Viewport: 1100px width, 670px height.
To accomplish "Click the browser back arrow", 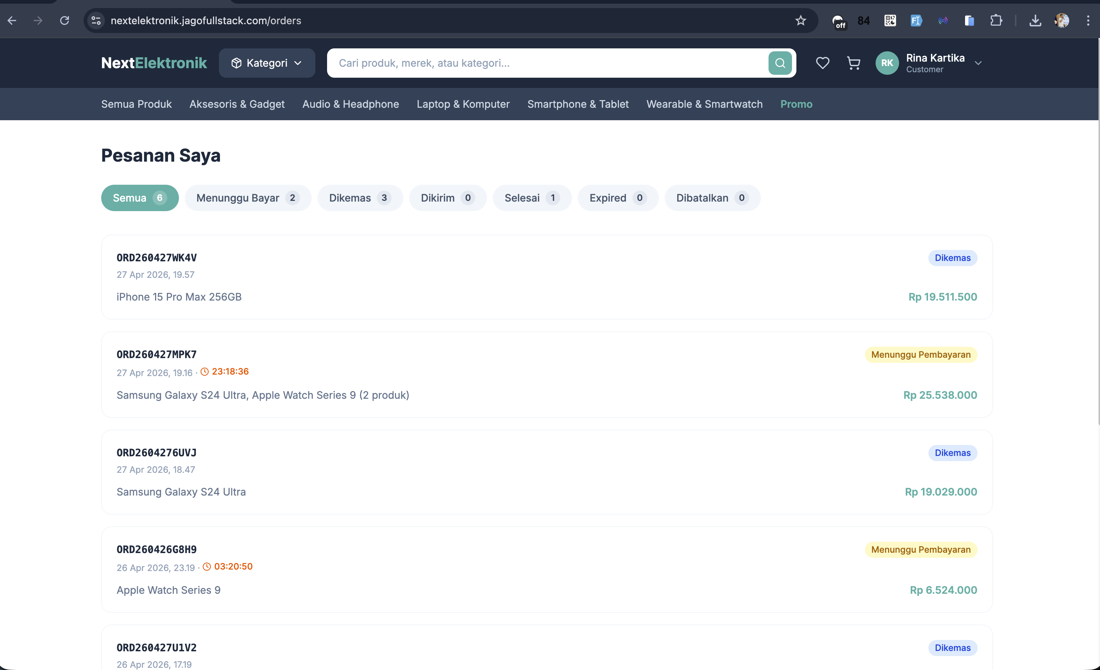I will pyautogui.click(x=12, y=21).
